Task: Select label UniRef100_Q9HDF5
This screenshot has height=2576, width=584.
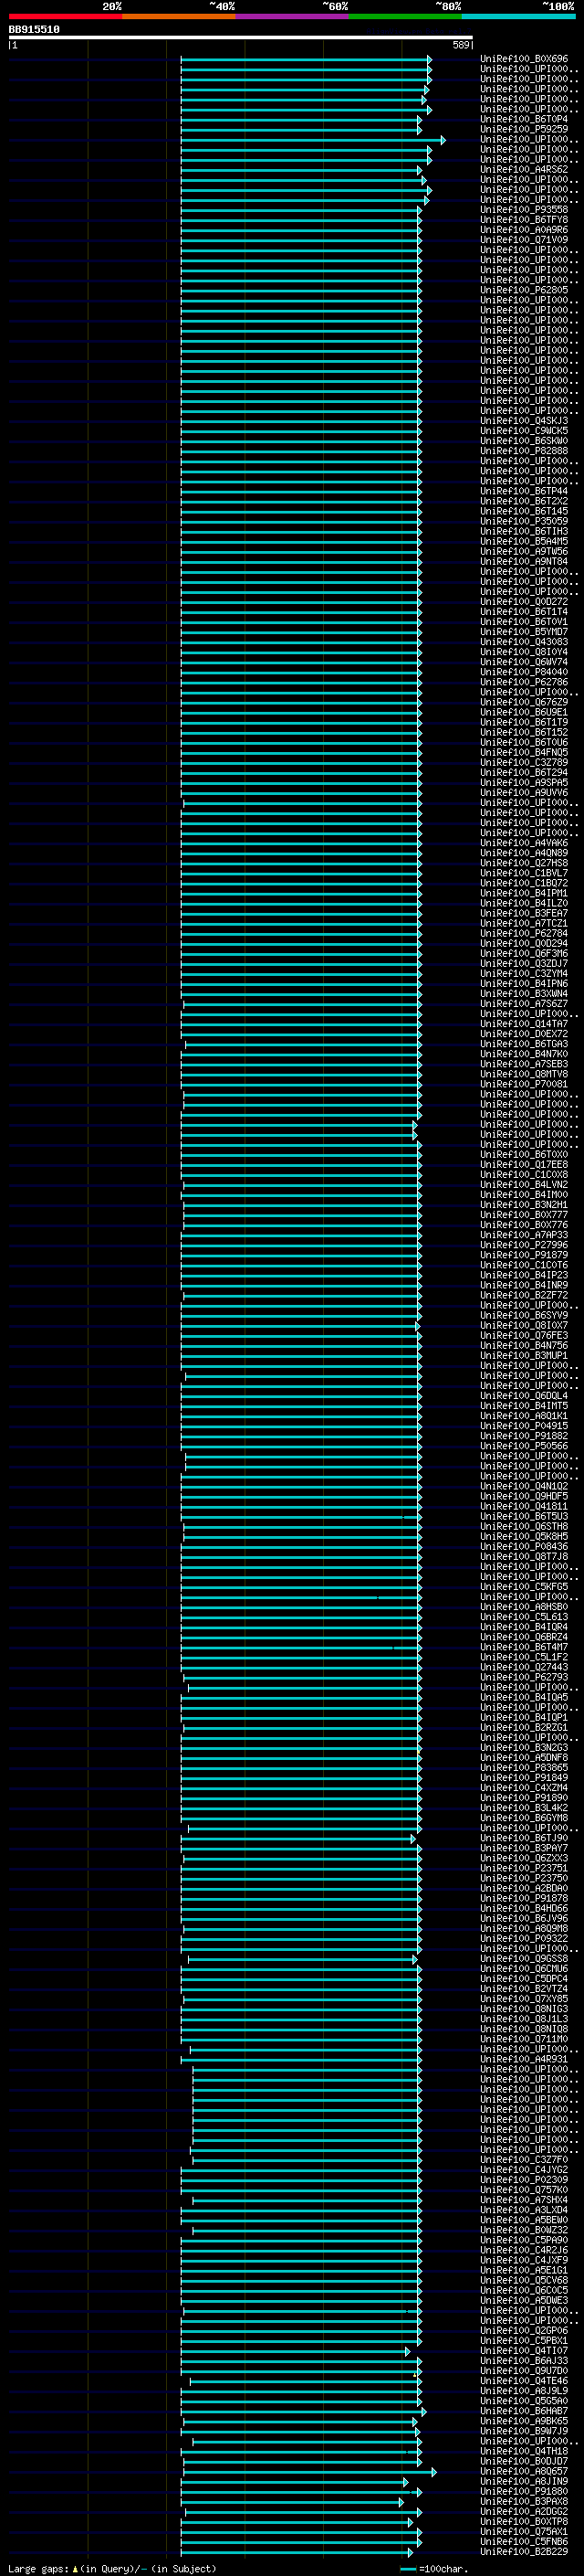Action: [524, 1496]
